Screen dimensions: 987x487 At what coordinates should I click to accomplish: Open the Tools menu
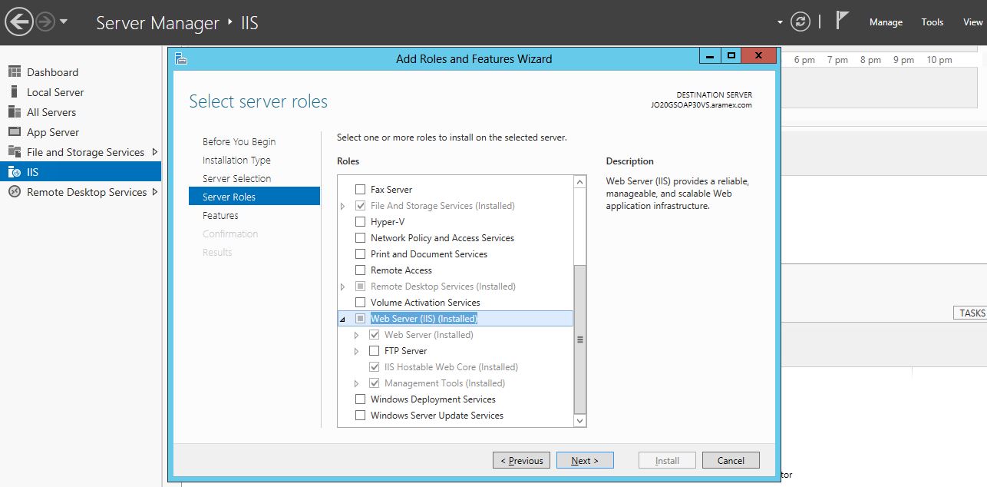[932, 22]
